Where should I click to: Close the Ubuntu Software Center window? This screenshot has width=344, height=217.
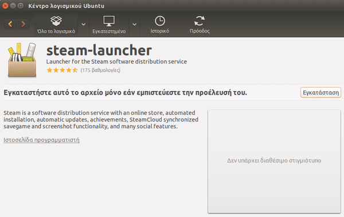tap(5, 6)
